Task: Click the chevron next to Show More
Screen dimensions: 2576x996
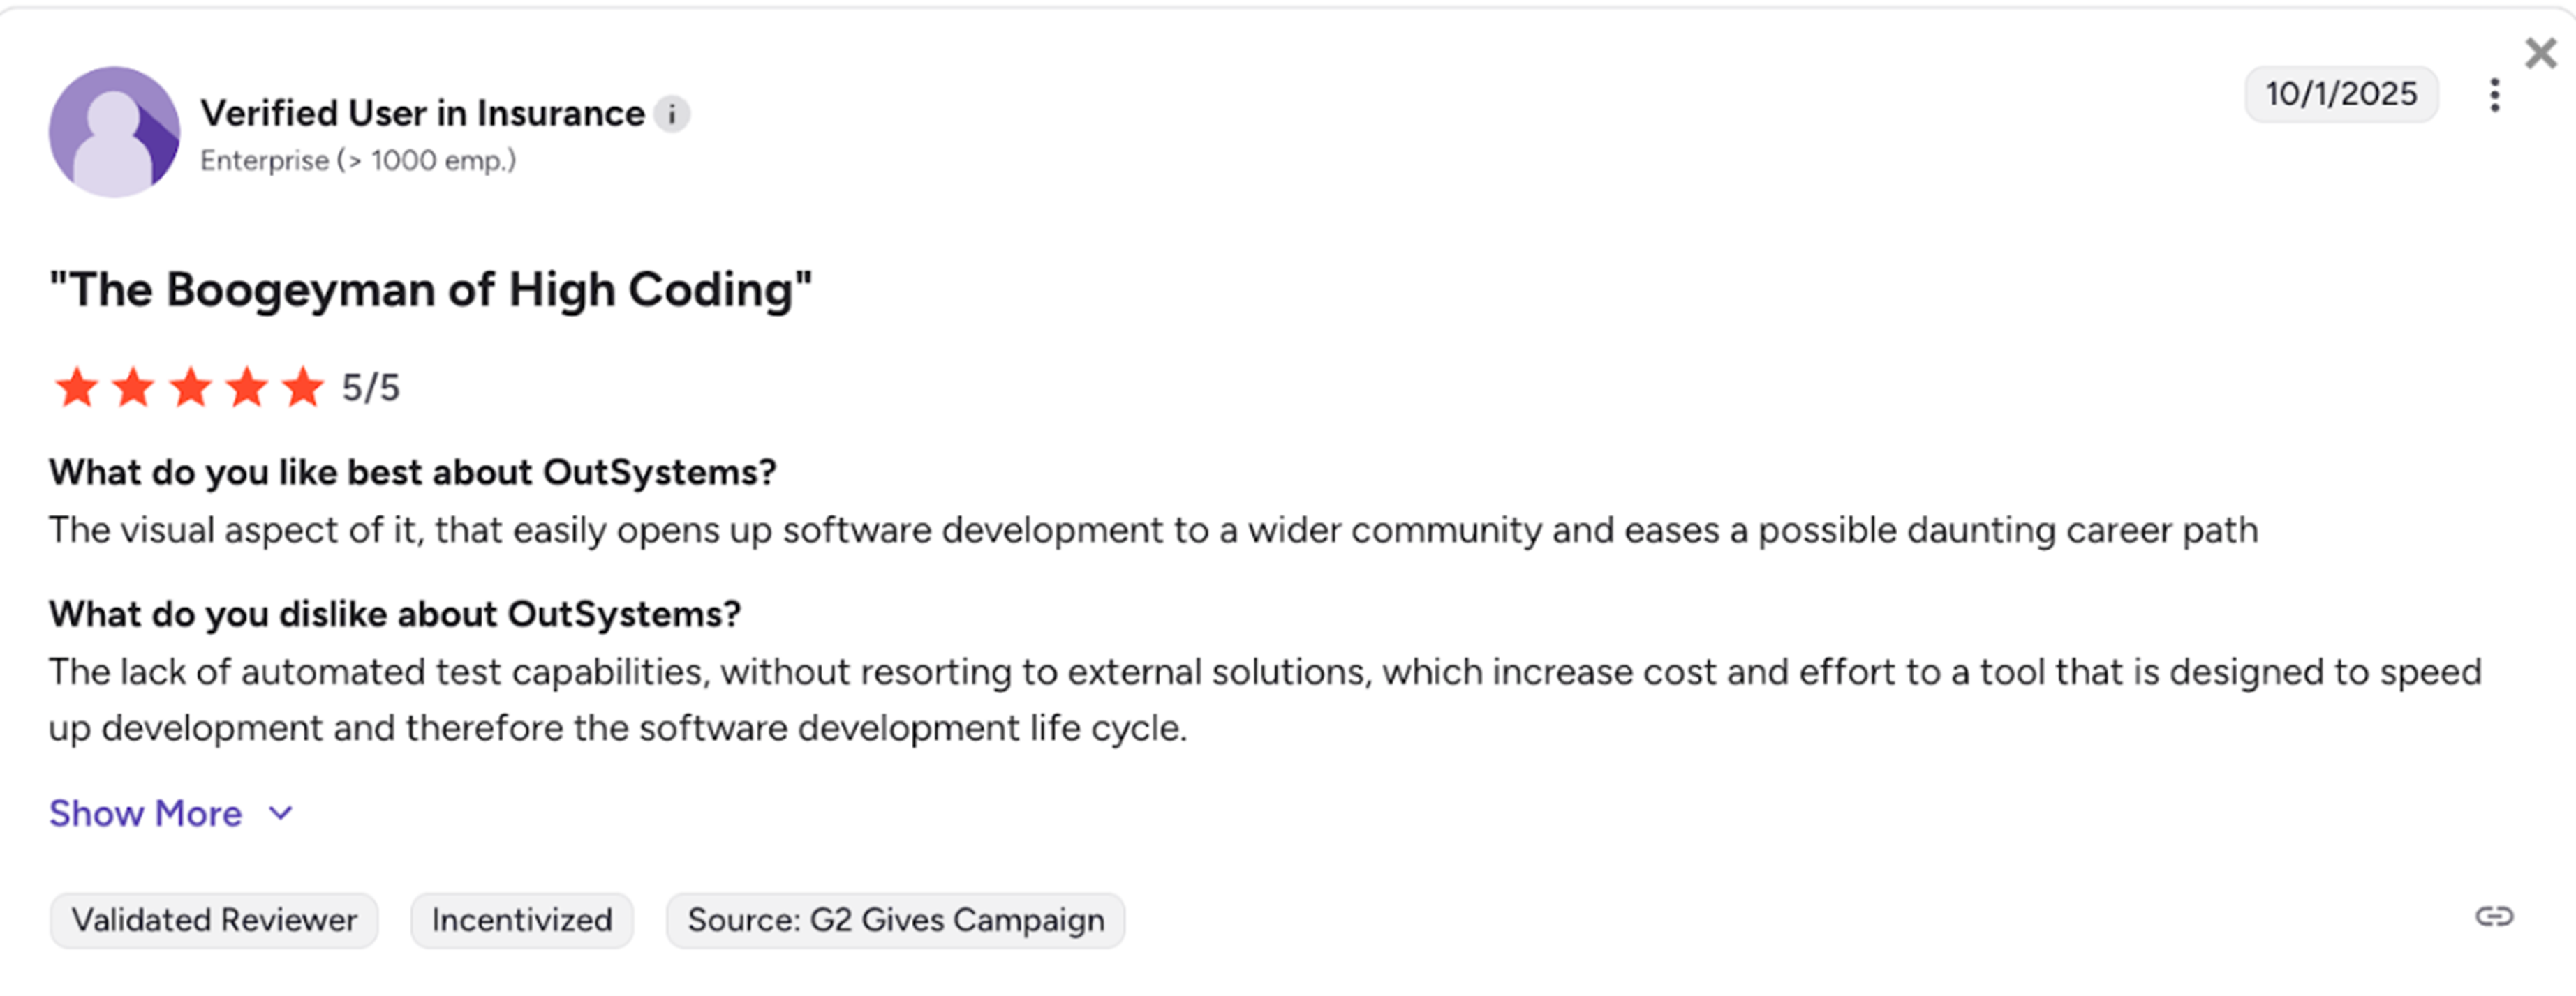Action: tap(280, 815)
